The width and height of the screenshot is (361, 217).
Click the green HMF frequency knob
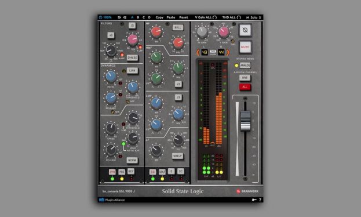(x=178, y=68)
